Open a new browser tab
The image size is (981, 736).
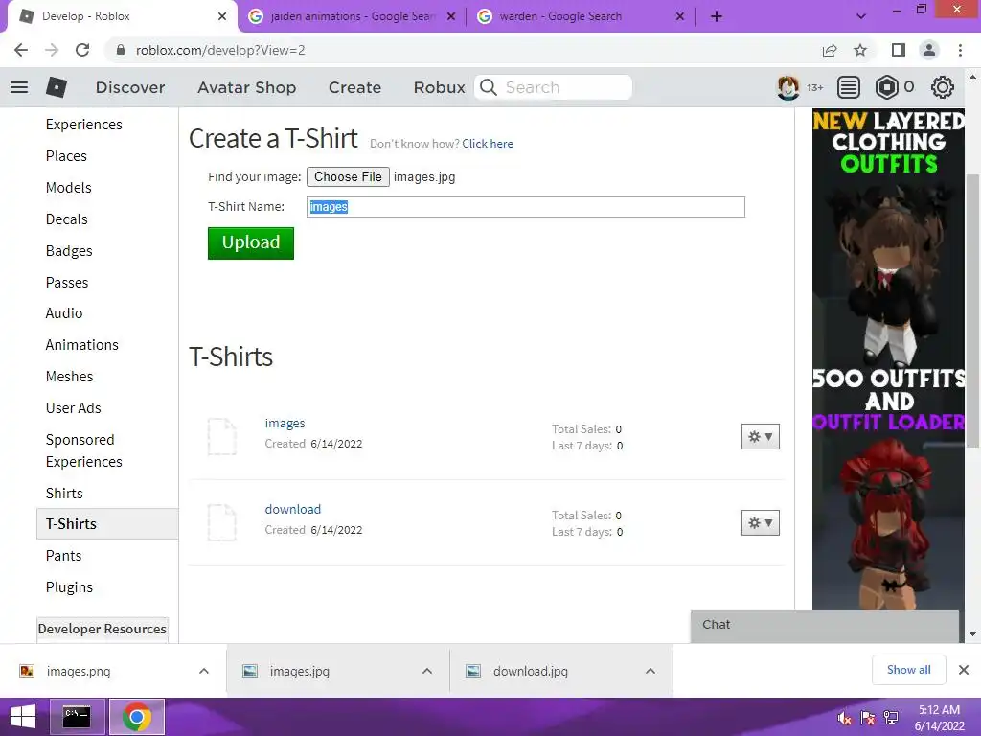[717, 16]
